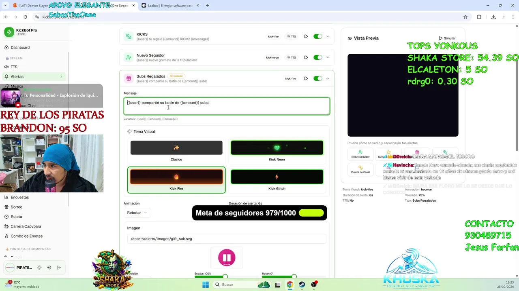The image size is (519, 291).
Task: Click the theme palette icon next to the PIRATE account
Action: 39,268
